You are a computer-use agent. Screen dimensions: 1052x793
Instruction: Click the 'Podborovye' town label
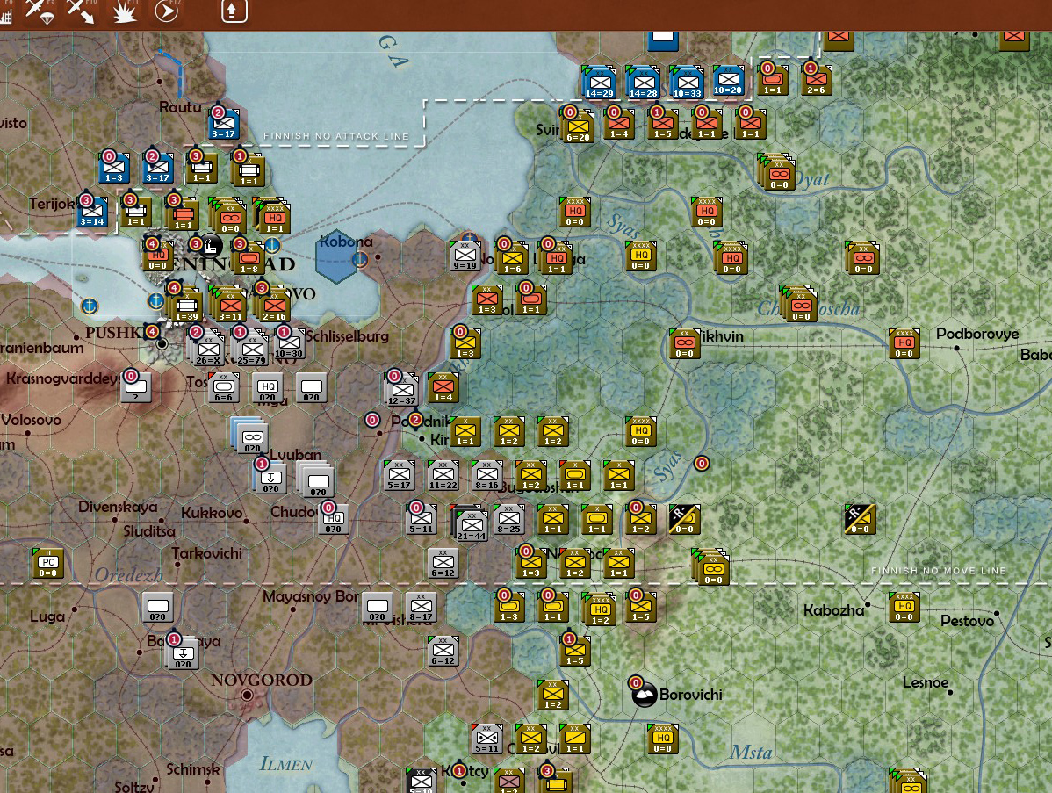pyautogui.click(x=977, y=334)
